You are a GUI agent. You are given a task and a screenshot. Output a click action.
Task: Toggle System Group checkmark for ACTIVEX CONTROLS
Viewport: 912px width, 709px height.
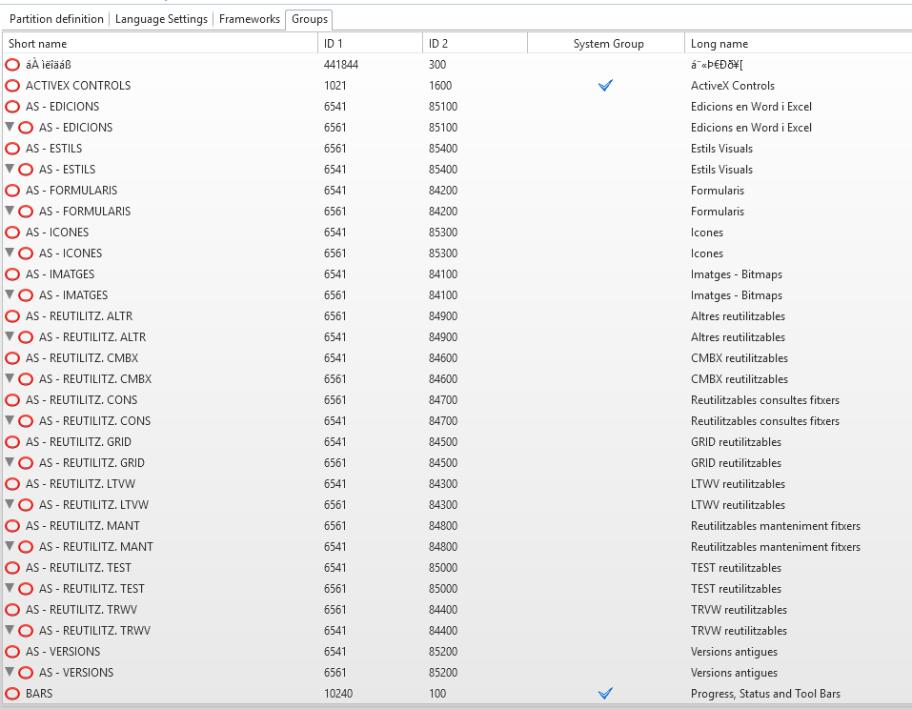[x=605, y=86]
